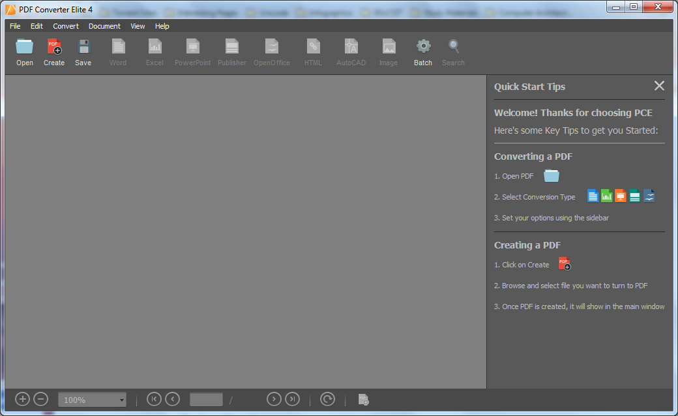Convert to Word using the toolbar icon
The height and width of the screenshot is (416, 678).
tap(118, 47)
